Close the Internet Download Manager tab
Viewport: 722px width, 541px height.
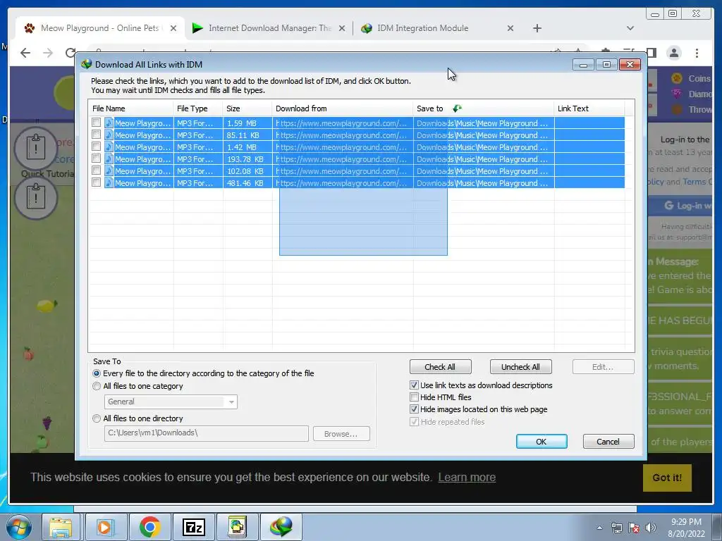(x=342, y=28)
